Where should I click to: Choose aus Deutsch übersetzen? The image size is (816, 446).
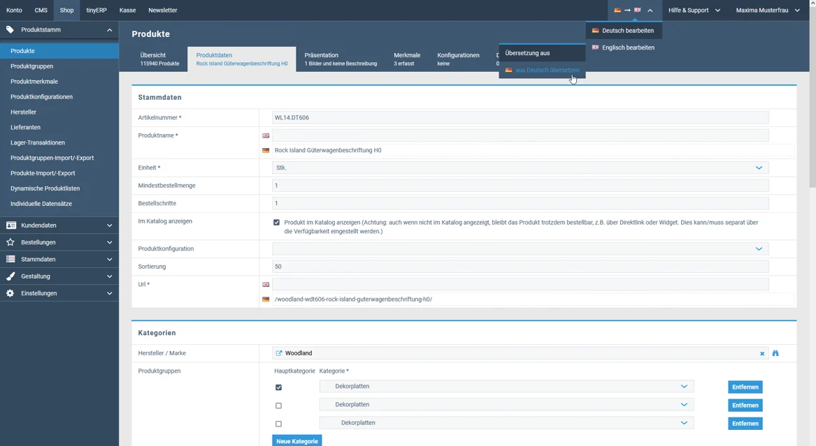(x=543, y=70)
